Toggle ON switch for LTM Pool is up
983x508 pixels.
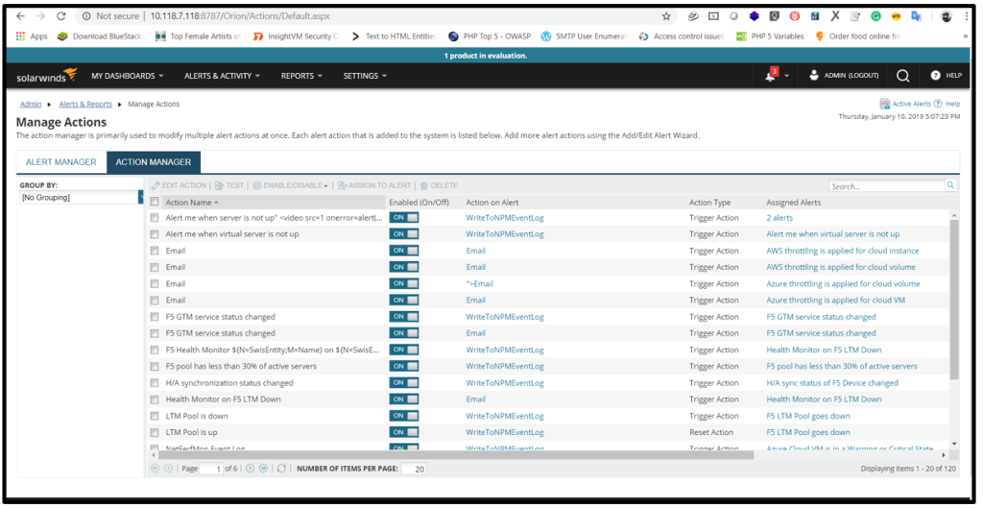pyautogui.click(x=404, y=432)
